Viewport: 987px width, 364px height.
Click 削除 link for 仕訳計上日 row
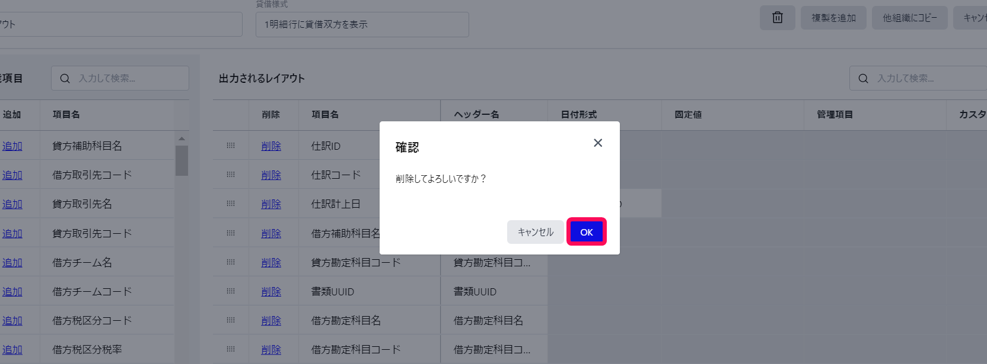271,204
